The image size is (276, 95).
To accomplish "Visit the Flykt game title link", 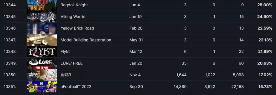I will [x=65, y=51].
